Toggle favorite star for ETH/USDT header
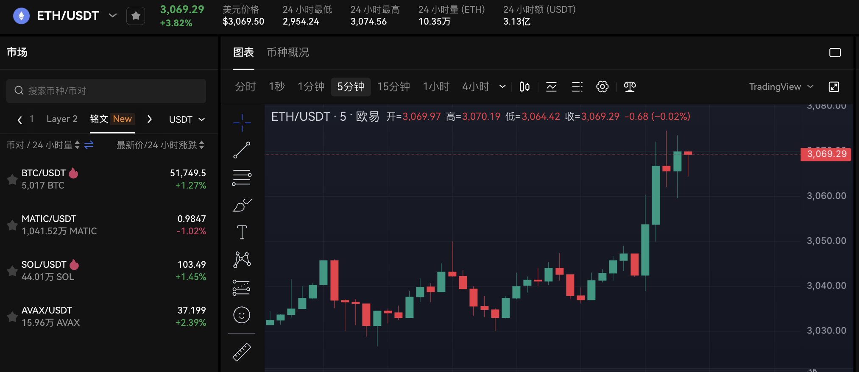 coord(136,16)
